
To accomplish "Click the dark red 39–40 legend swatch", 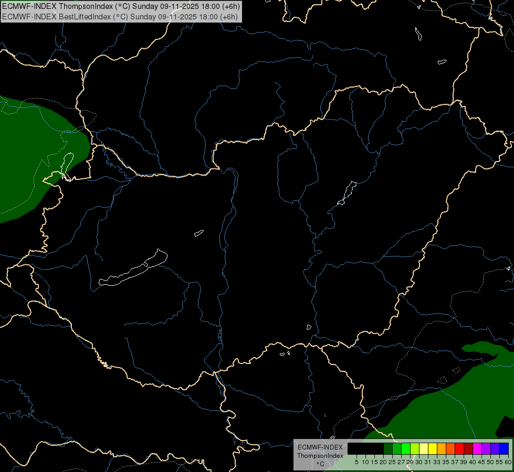I will 468,448.
